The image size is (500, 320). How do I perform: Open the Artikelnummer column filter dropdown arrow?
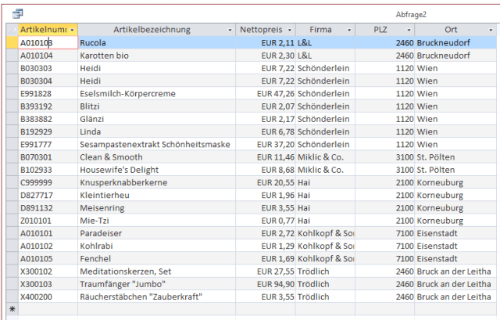[x=73, y=30]
